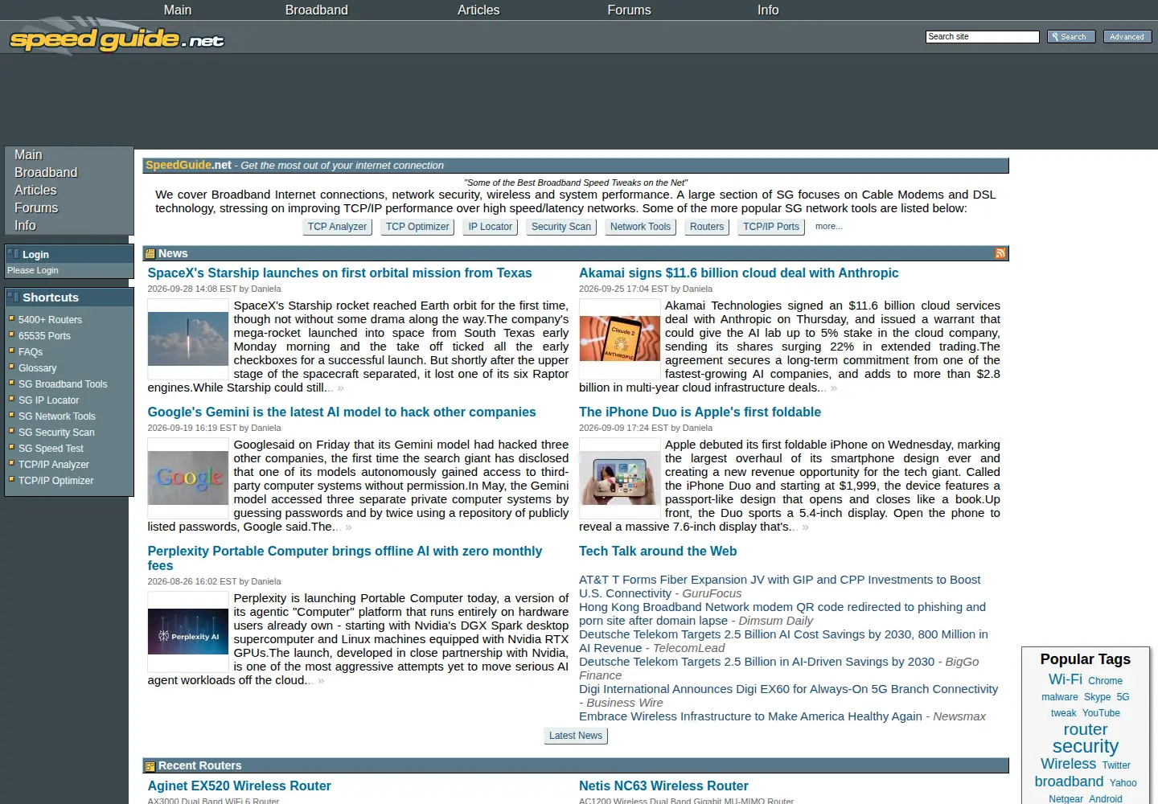Click the Search site input field
This screenshot has height=804, width=1158.
pos(983,37)
